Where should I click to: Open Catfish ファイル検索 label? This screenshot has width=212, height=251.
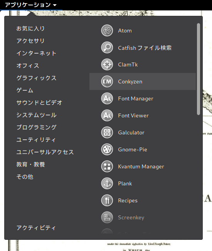pos(145,48)
